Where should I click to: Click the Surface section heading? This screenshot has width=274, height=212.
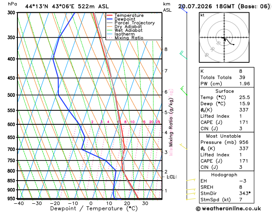[x=224, y=91]
